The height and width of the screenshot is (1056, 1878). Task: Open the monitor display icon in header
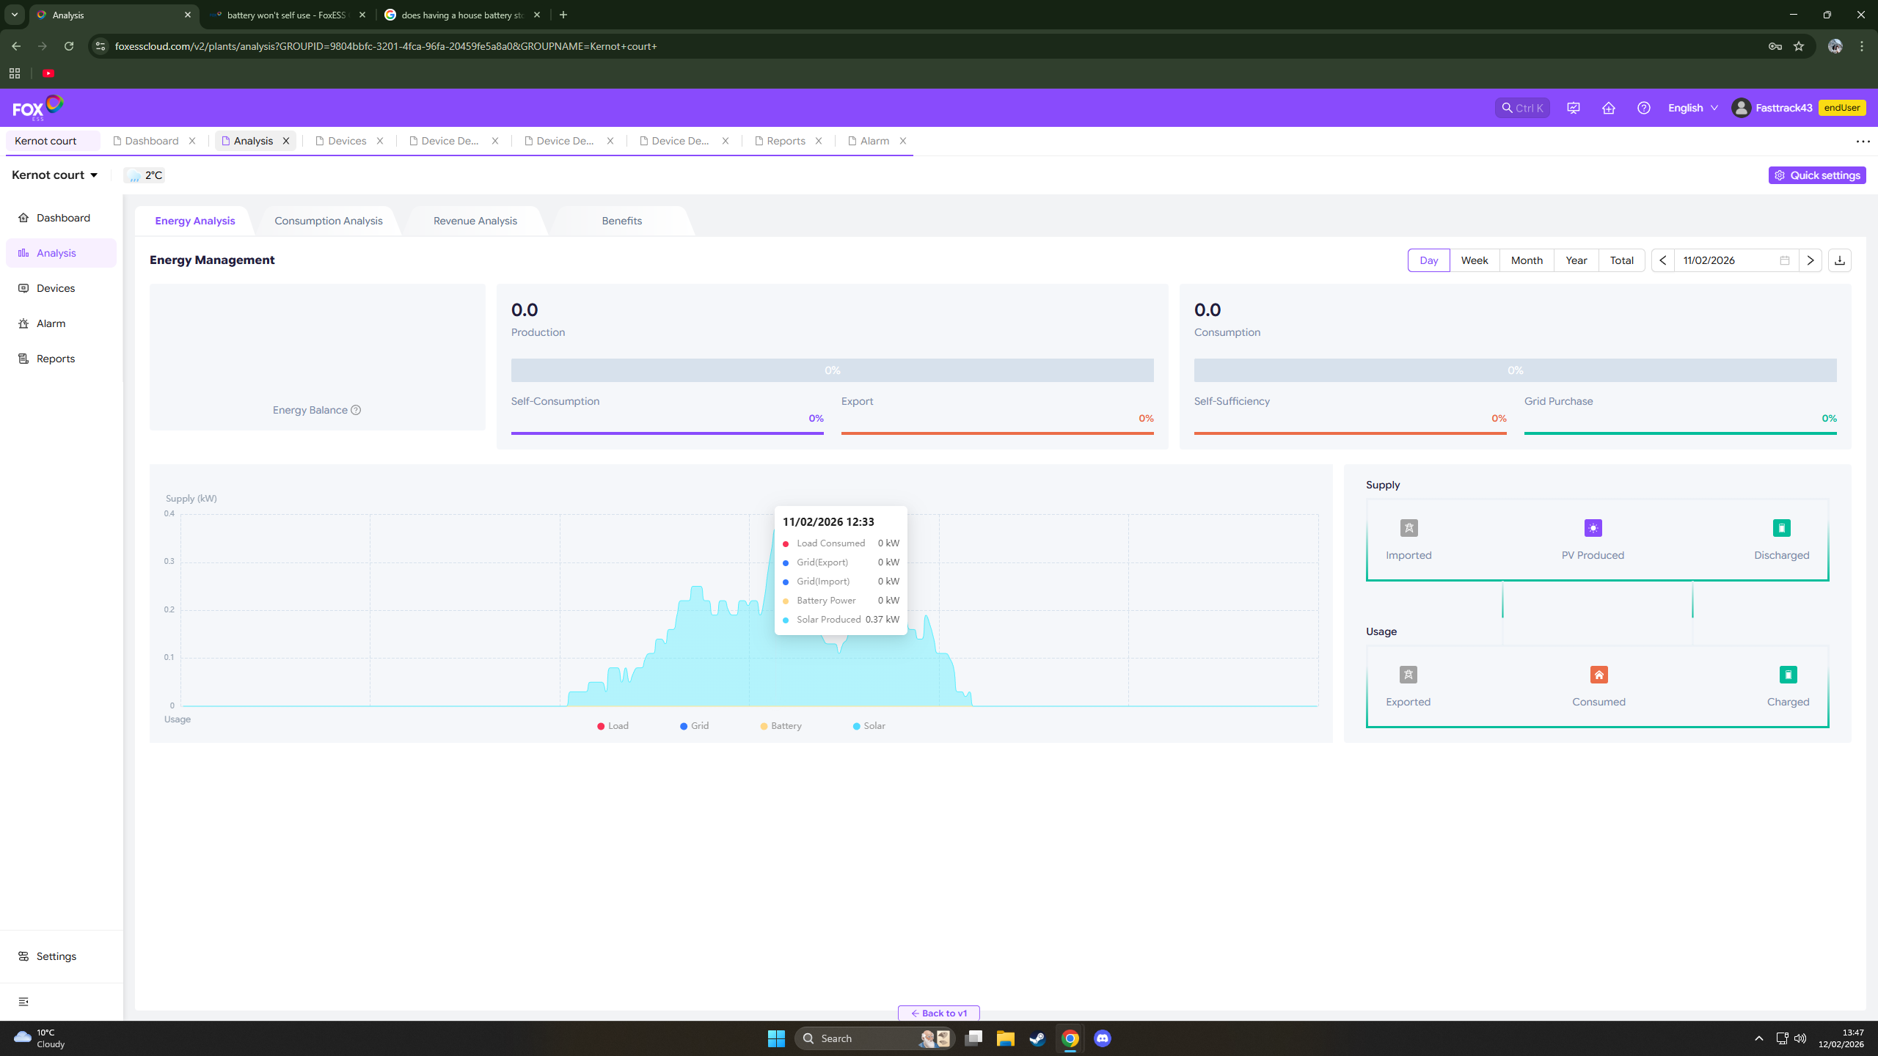coord(1573,108)
